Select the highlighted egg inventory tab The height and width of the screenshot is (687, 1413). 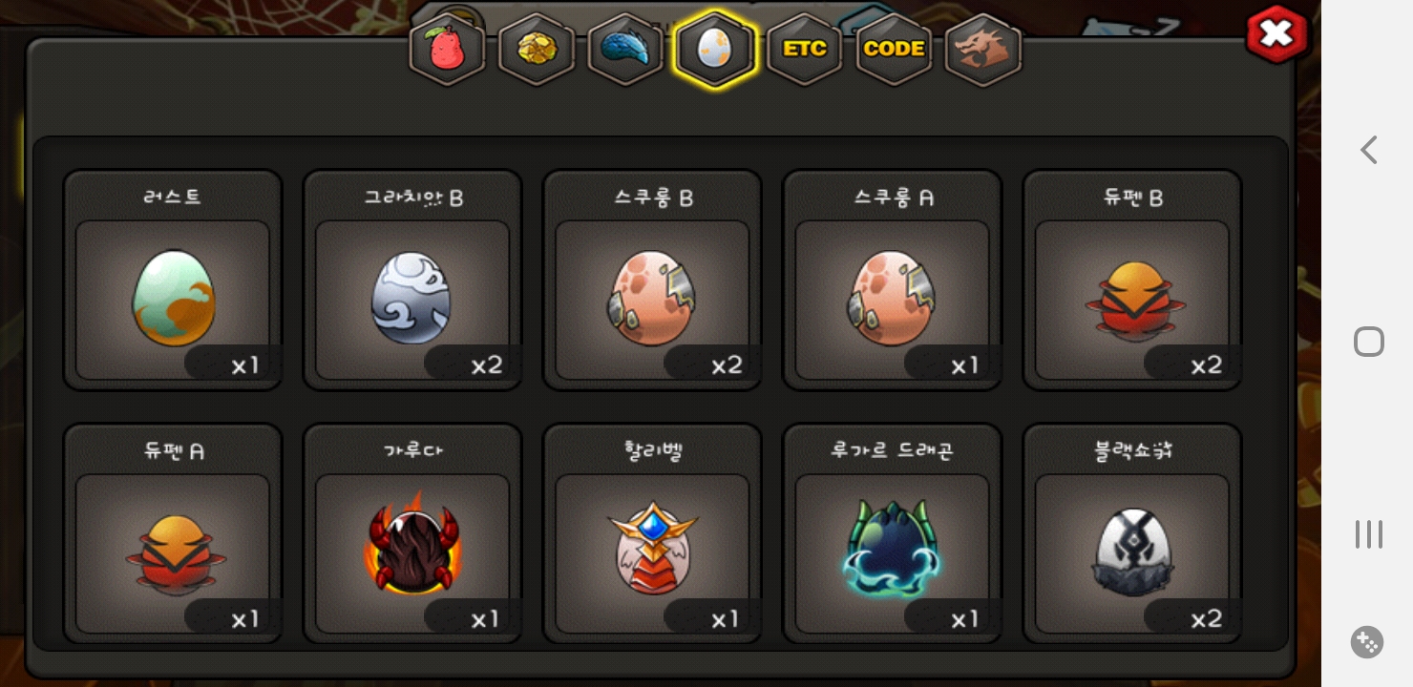(715, 50)
